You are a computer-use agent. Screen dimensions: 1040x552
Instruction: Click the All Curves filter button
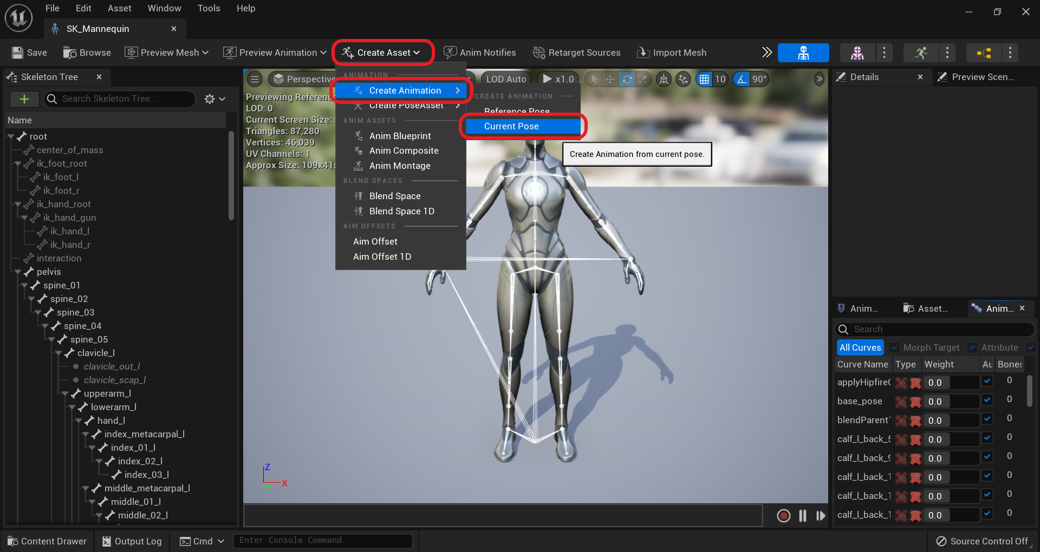860,347
